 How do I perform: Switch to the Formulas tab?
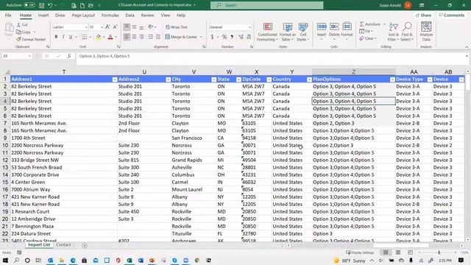point(110,15)
